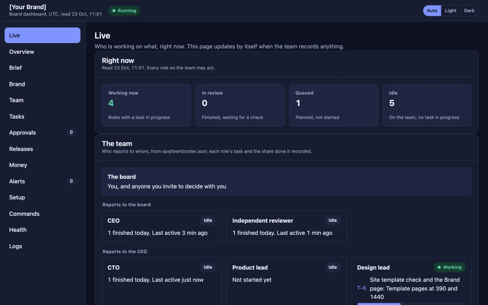
Task: Open the CTO role card
Action: [x=162, y=281]
